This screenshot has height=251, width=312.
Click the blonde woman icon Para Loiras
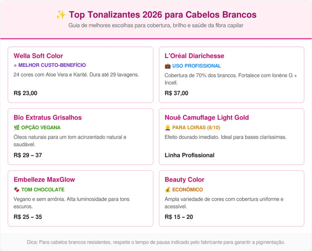click(x=168, y=127)
